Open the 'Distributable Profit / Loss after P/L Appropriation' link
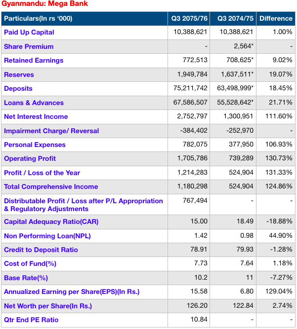297x329 pixels. 84,201
